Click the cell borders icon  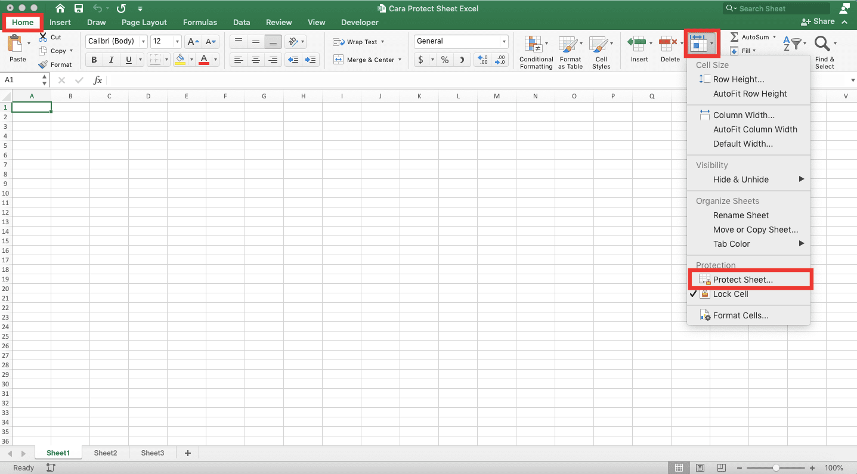pyautogui.click(x=154, y=60)
